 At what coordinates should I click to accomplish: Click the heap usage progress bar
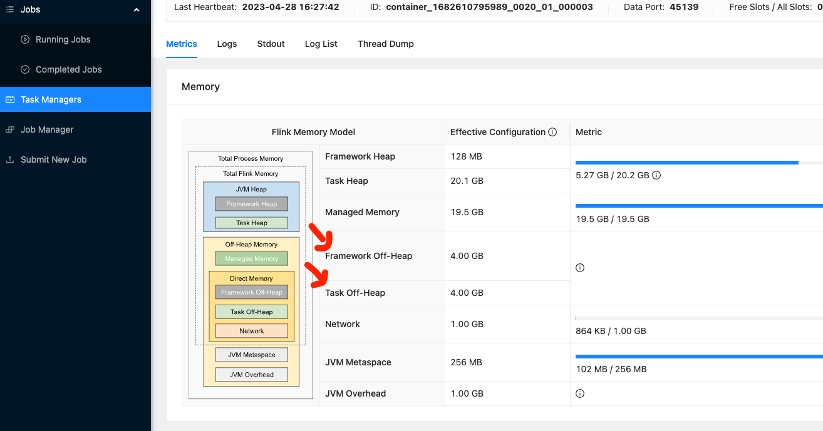pyautogui.click(x=699, y=163)
